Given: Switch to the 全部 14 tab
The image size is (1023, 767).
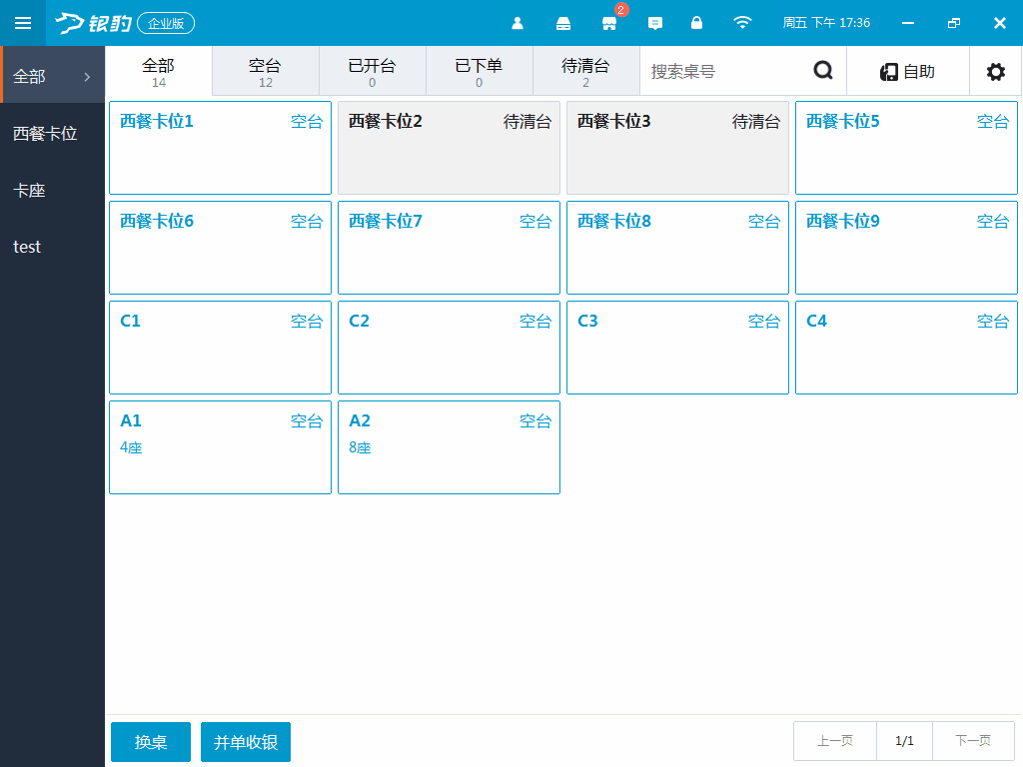Looking at the screenshot, I should tap(159, 71).
